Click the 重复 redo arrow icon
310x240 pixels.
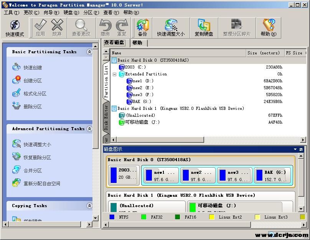click(122, 25)
